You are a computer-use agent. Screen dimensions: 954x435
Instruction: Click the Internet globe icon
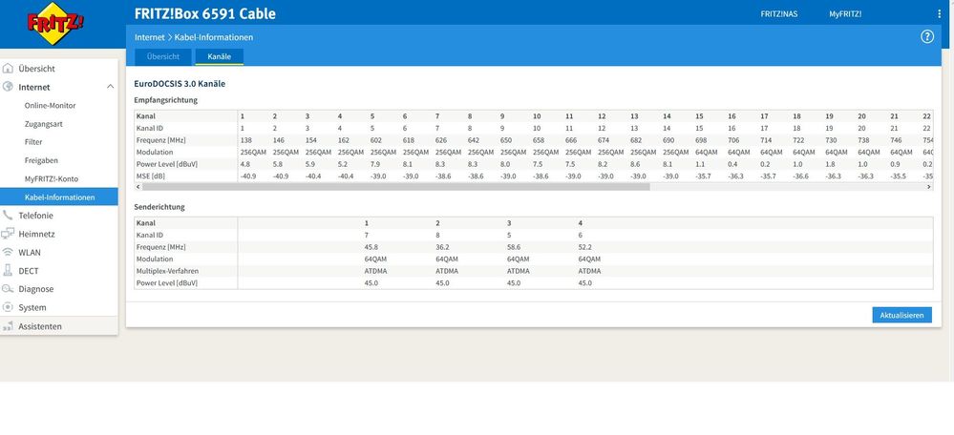8,87
